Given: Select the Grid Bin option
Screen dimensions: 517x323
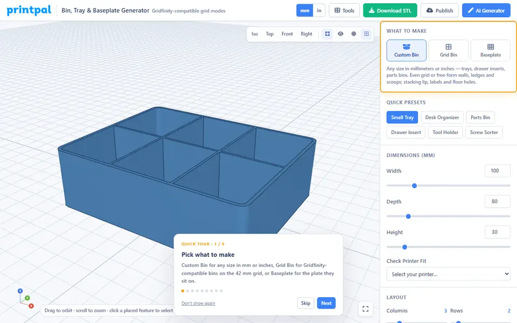Looking at the screenshot, I should click(449, 51).
